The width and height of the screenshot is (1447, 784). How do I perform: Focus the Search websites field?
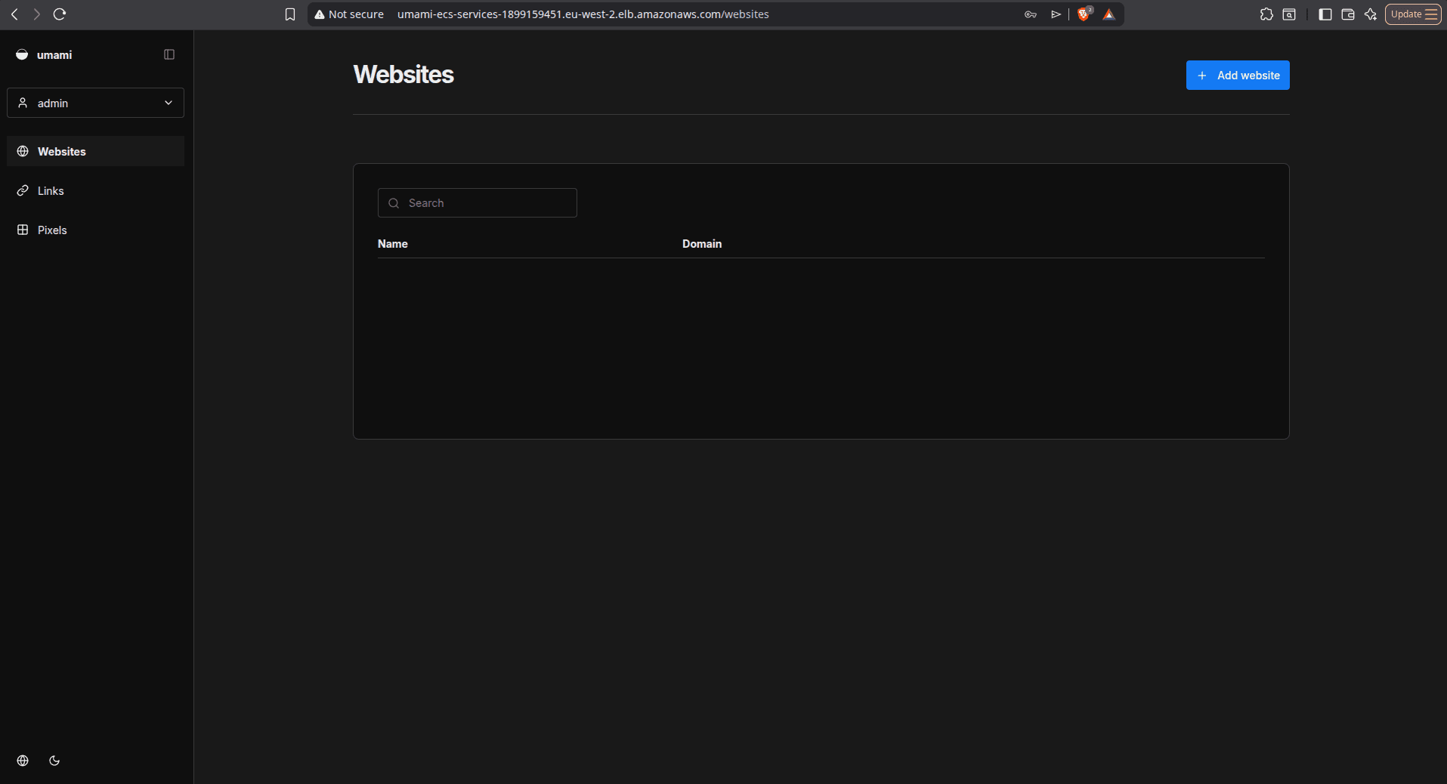pos(478,202)
